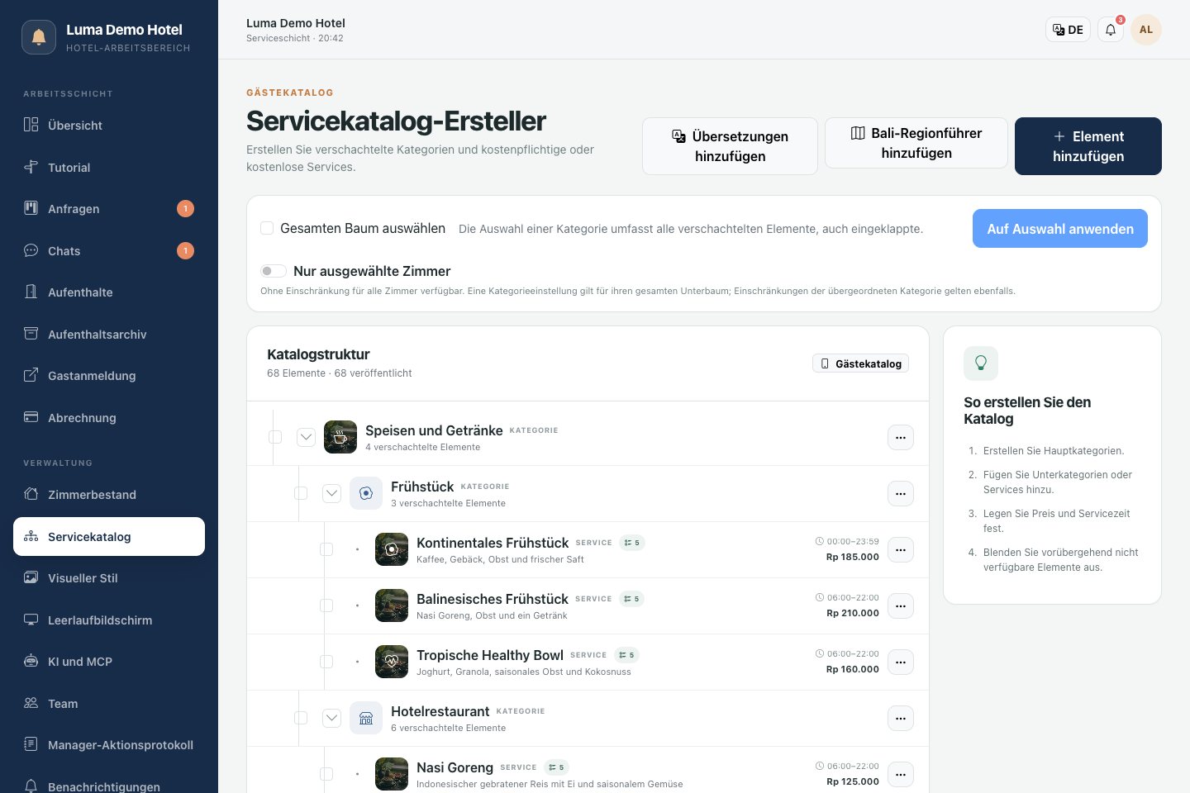Check the Frühstück category checkbox
1190x793 pixels.
pyautogui.click(x=301, y=493)
